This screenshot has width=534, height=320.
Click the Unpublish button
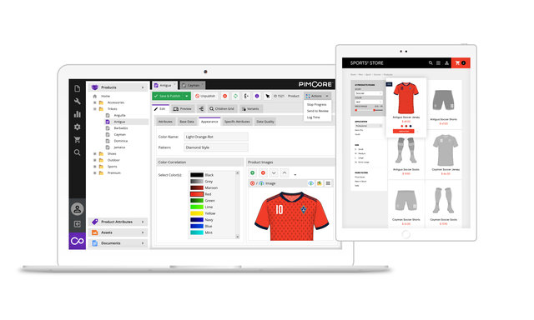coord(205,96)
